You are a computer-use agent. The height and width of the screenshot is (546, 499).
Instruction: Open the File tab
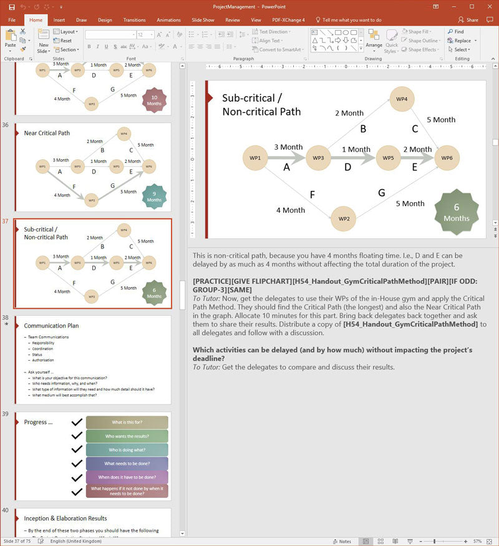(x=12, y=20)
